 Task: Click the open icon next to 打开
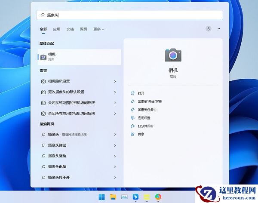pyautogui.click(x=132, y=93)
